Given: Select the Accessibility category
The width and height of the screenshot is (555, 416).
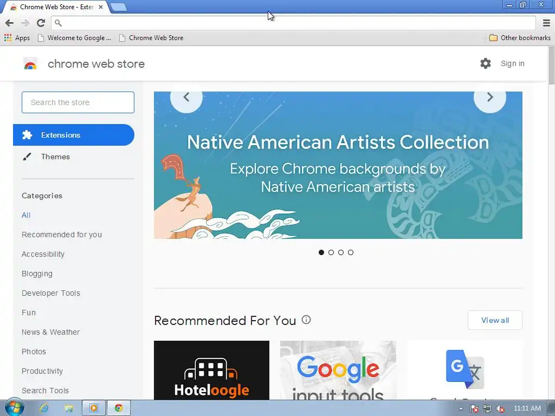Looking at the screenshot, I should (x=43, y=254).
